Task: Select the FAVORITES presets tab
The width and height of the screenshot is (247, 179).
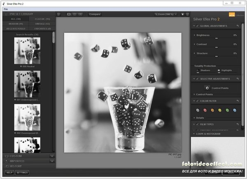Action: (42, 29)
